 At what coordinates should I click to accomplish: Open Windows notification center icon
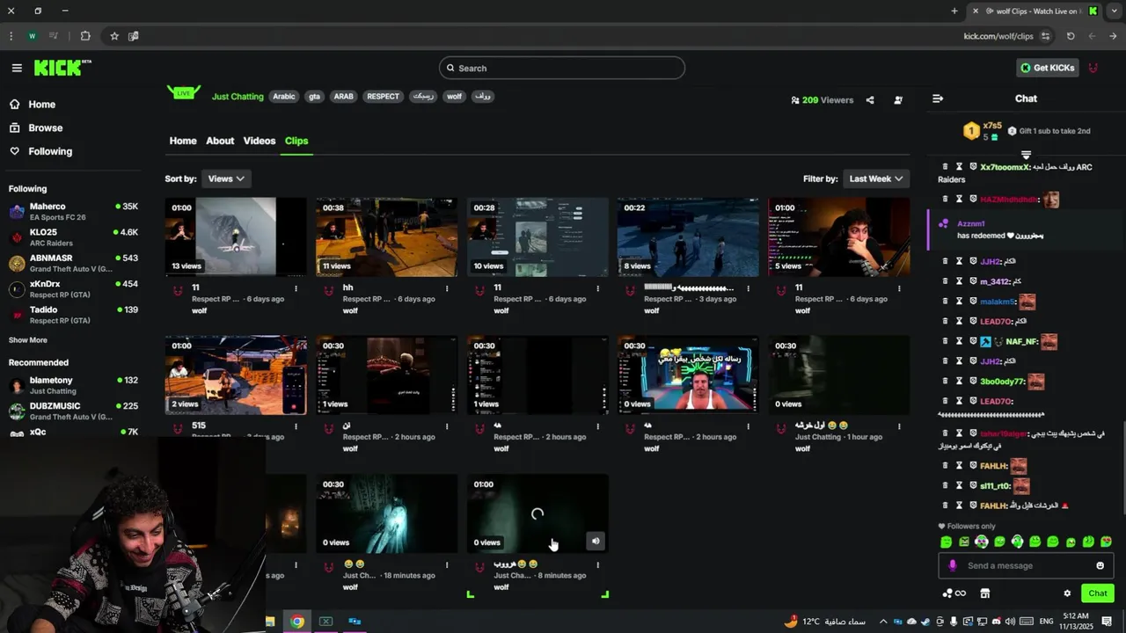1107,622
